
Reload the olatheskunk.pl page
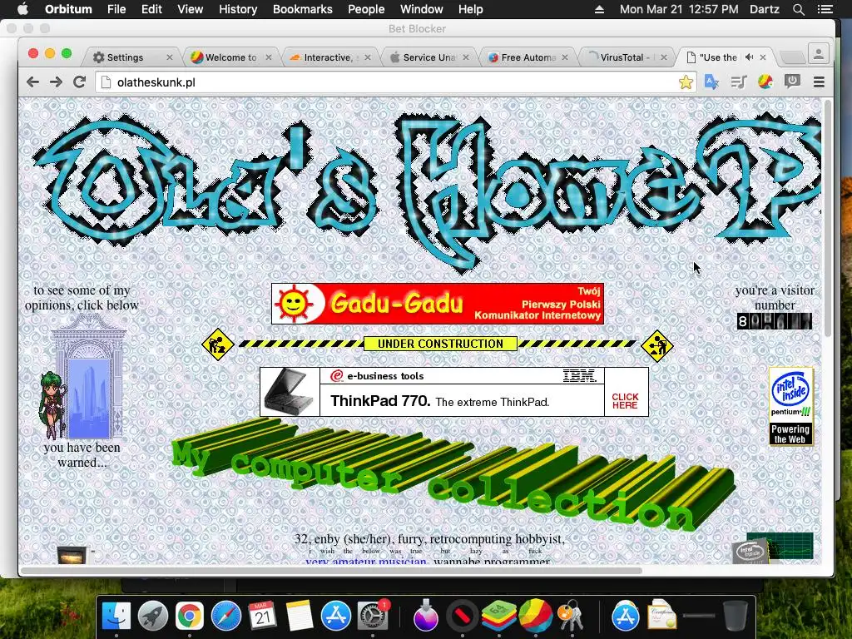click(x=79, y=82)
